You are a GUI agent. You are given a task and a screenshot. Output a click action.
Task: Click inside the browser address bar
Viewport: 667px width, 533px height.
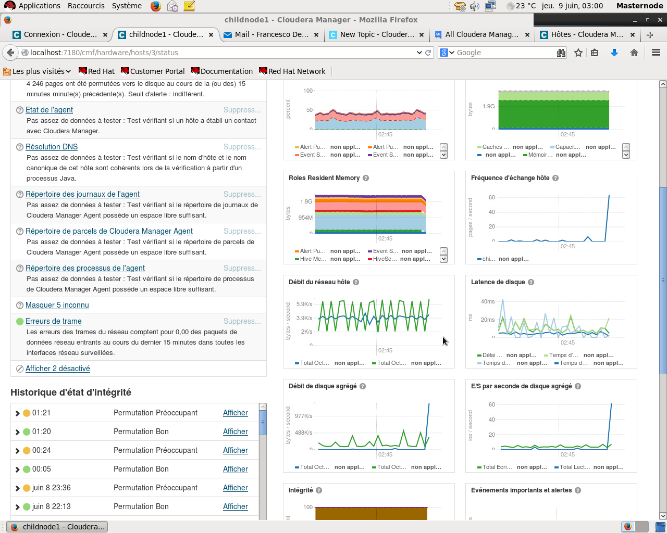click(x=208, y=52)
